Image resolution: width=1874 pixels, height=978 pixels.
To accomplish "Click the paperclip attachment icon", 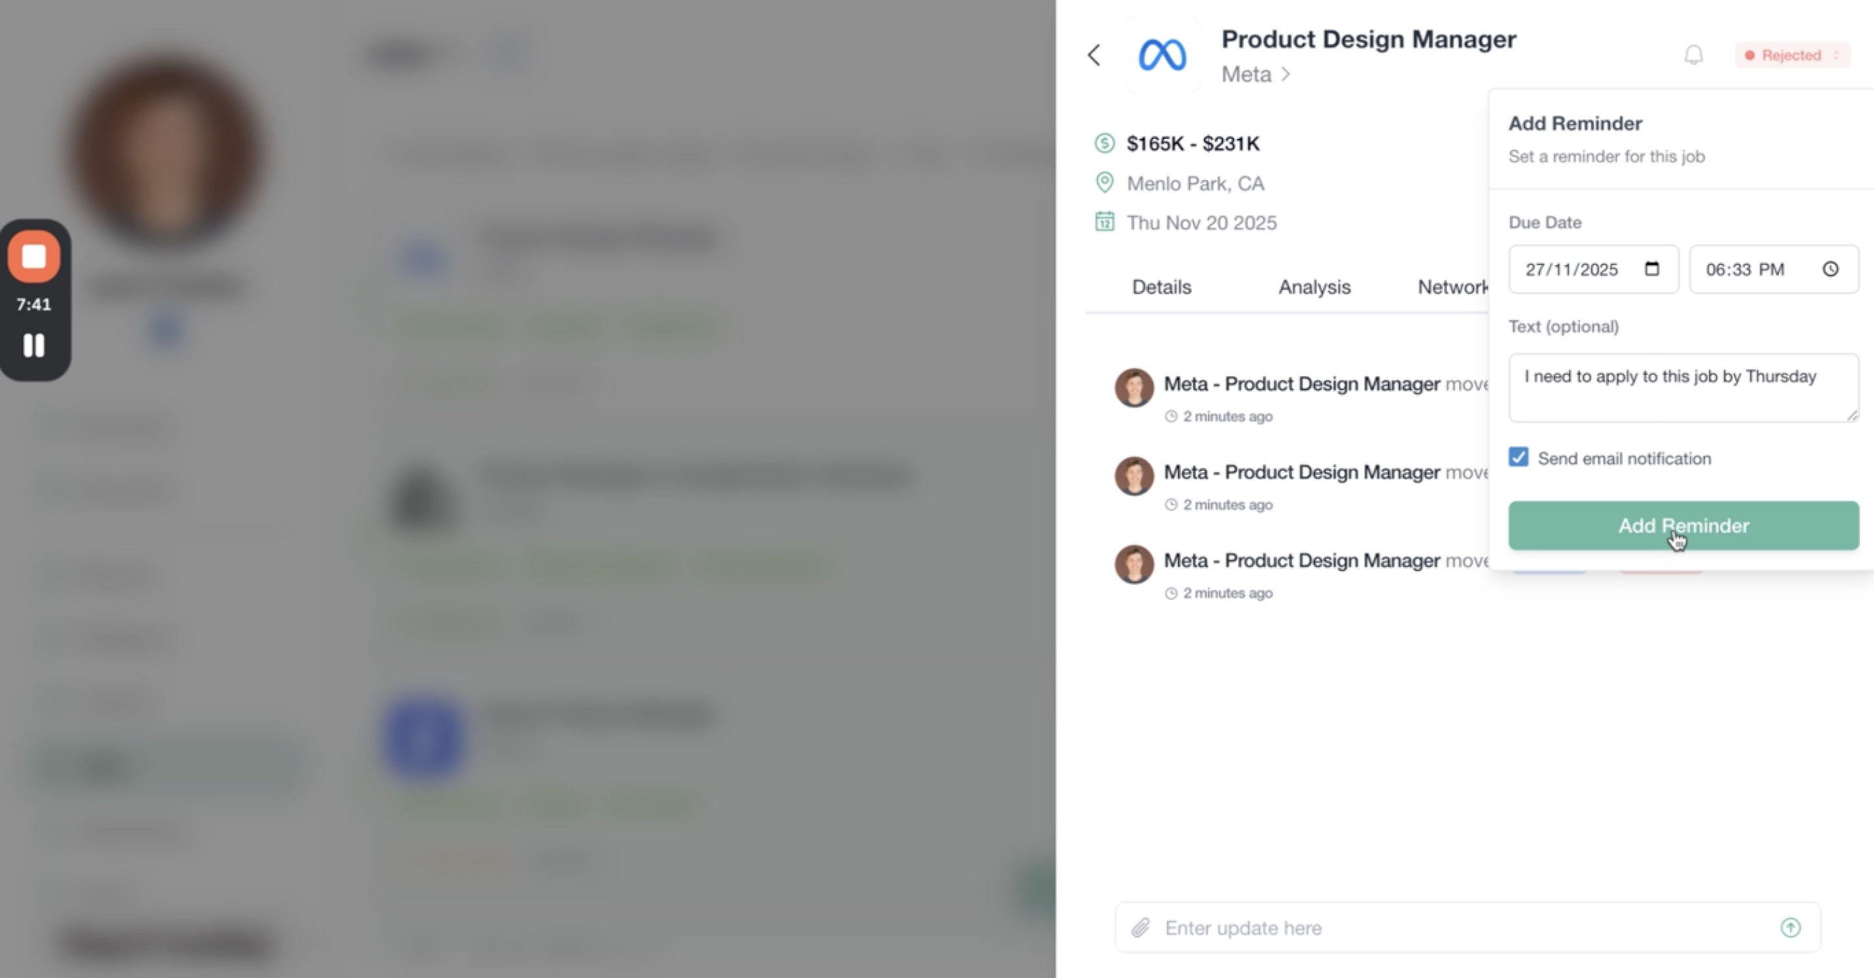I will (1140, 928).
